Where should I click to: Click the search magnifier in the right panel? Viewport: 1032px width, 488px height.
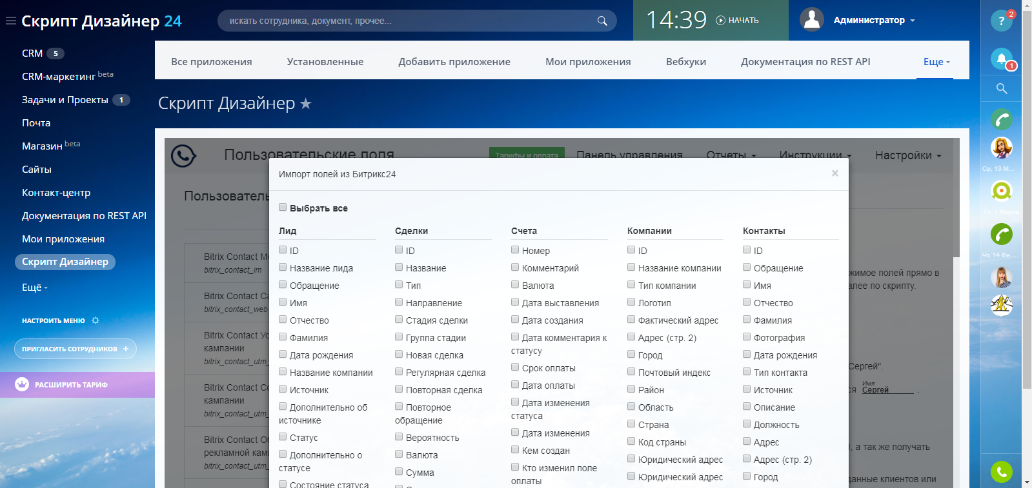coord(1002,88)
